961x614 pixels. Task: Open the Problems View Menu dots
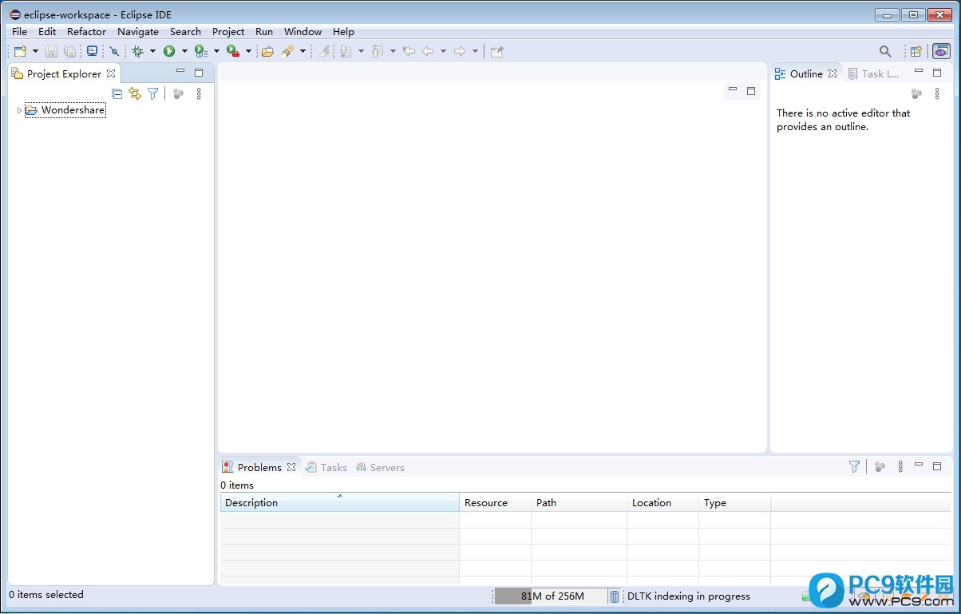coord(900,466)
